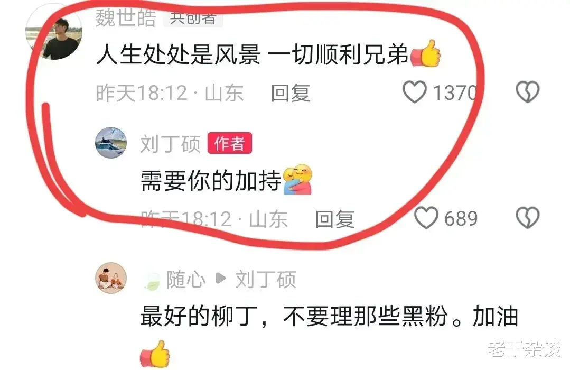Viewport: 570px width, 370px height.
Task: Open 随心's avatar with two kids
Action: click(x=111, y=278)
